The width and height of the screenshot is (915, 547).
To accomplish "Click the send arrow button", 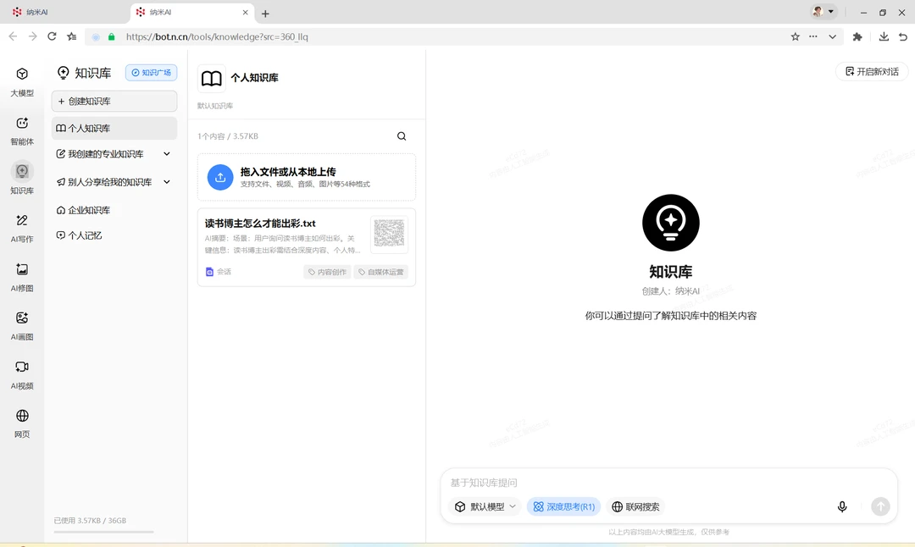I will (880, 506).
